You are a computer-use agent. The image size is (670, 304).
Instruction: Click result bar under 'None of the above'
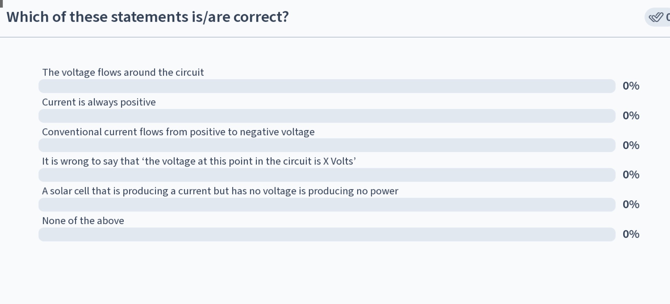[x=327, y=234]
